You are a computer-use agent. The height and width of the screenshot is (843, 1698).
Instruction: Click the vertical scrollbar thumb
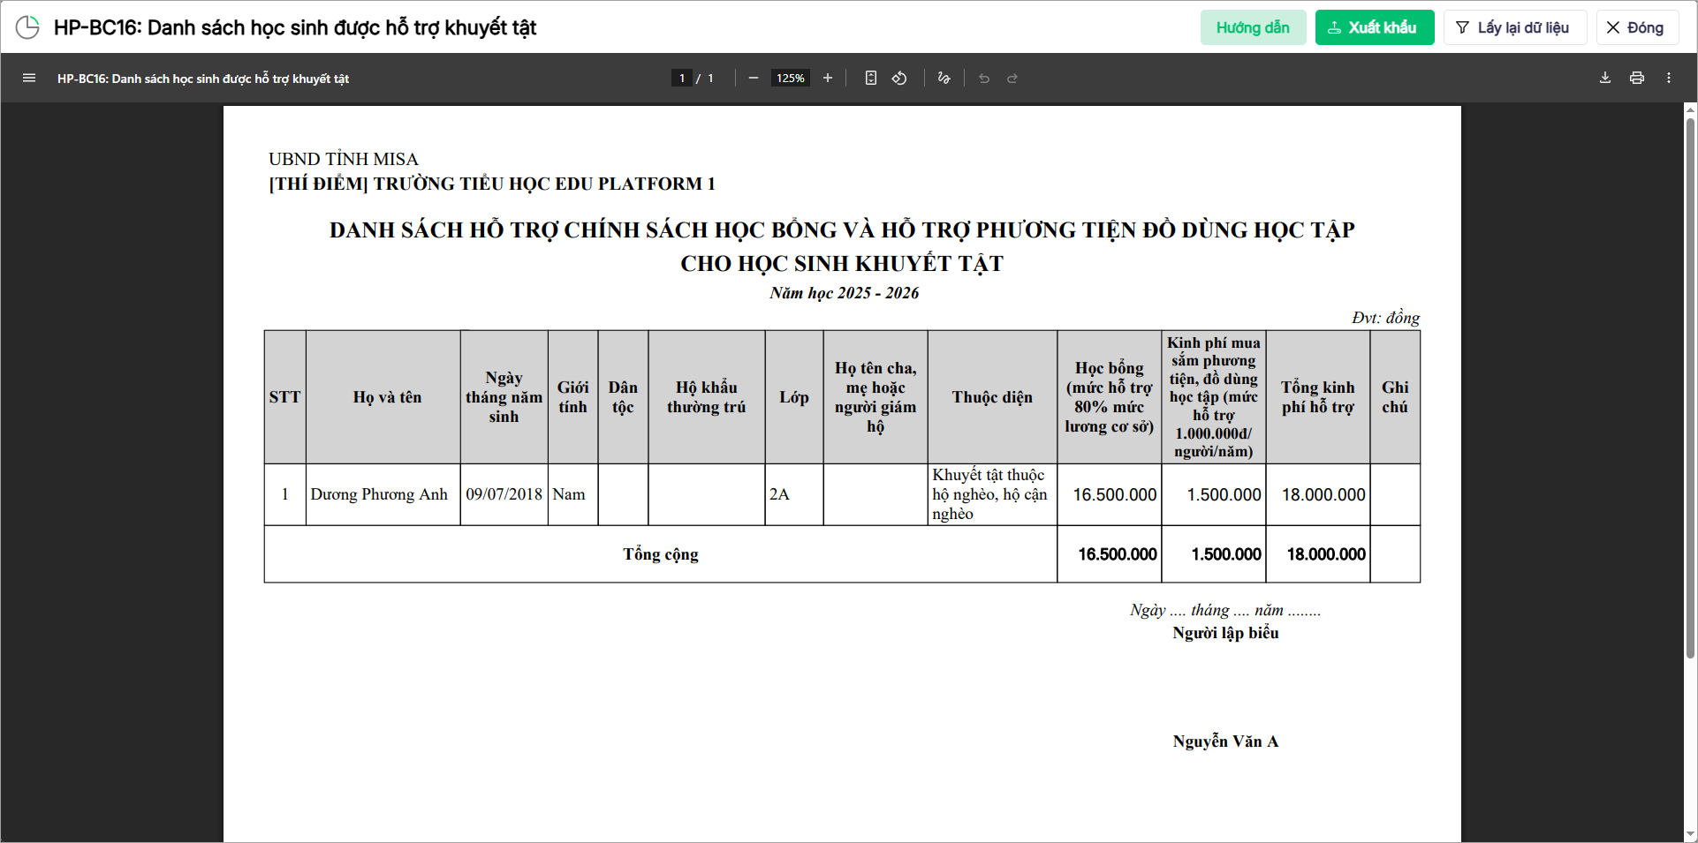(1690, 388)
